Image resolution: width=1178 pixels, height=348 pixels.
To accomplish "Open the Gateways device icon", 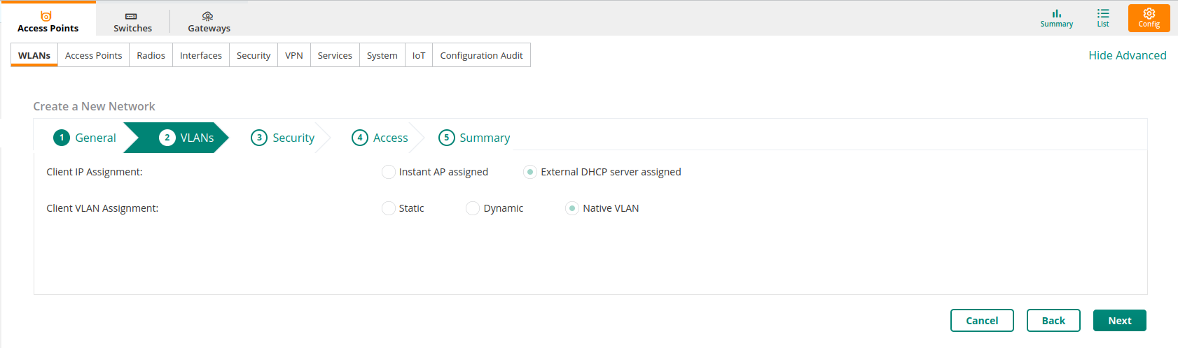I will pos(207,16).
